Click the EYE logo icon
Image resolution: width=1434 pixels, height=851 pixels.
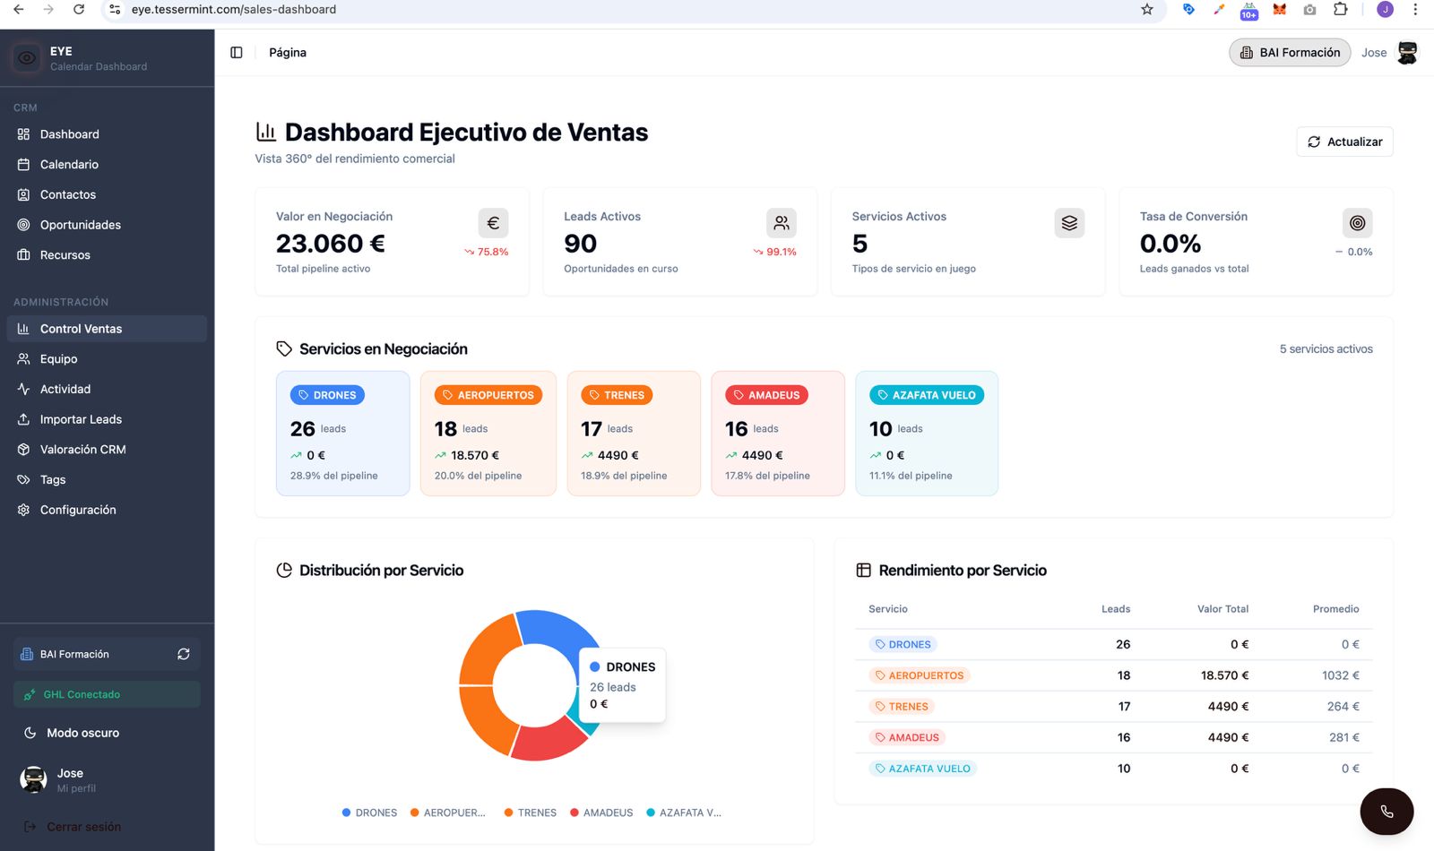pyautogui.click(x=27, y=58)
